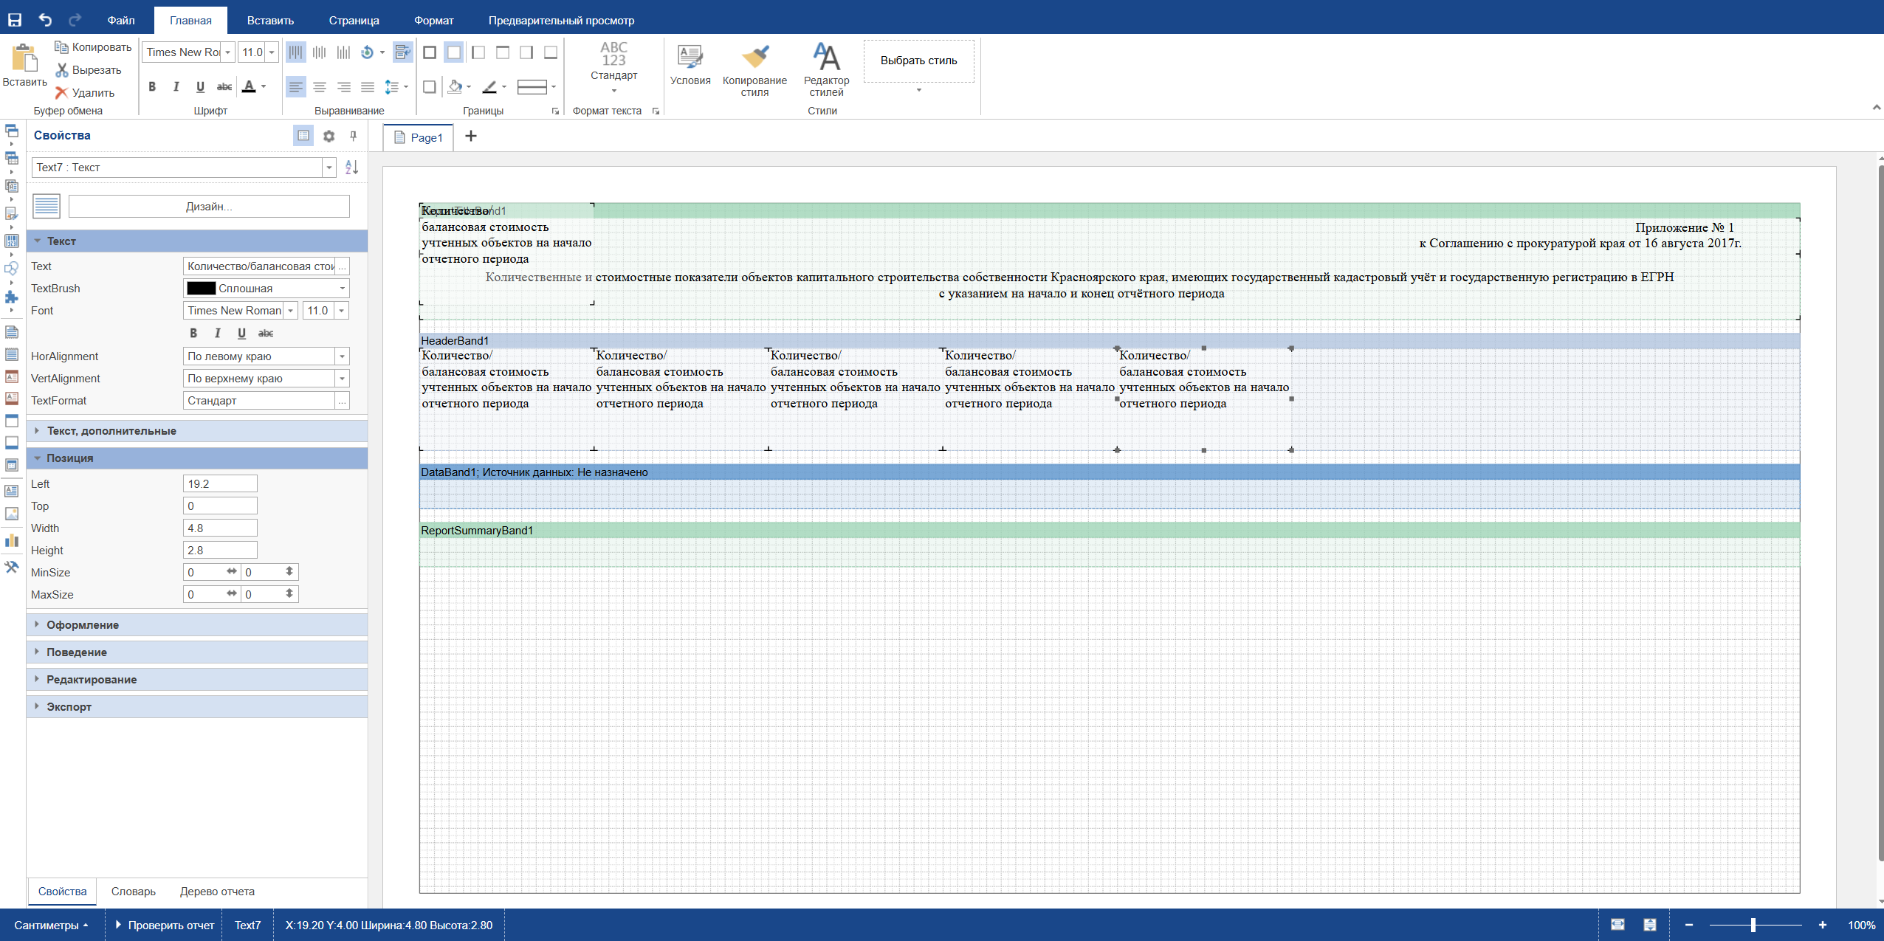1884x941 pixels.
Task: Switch to the Формат ribbon tab
Action: tap(434, 21)
